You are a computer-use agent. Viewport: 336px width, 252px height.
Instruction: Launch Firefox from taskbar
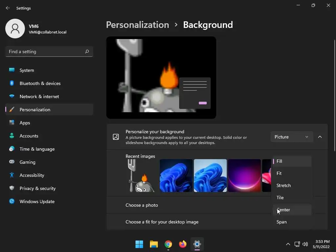(182, 244)
